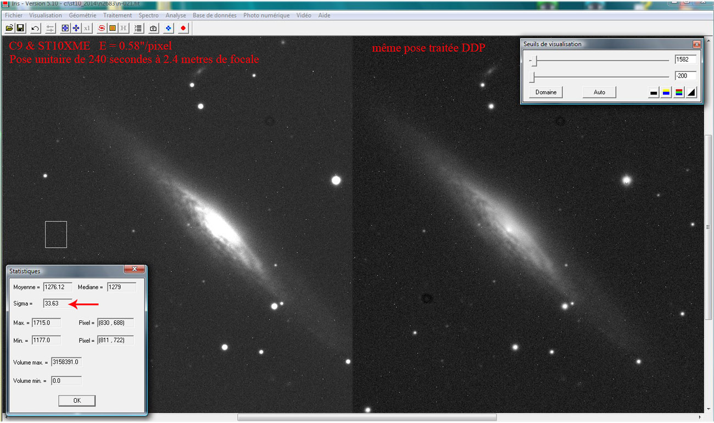
Task: Open the Spectro menu
Action: point(148,15)
